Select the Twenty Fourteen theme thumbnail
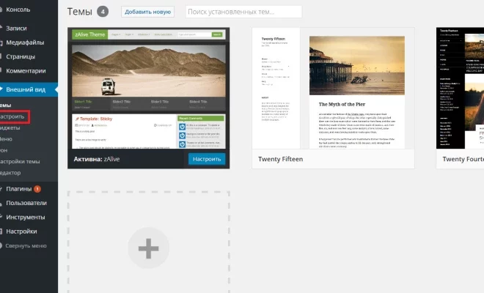The height and width of the screenshot is (293, 484). [461, 88]
